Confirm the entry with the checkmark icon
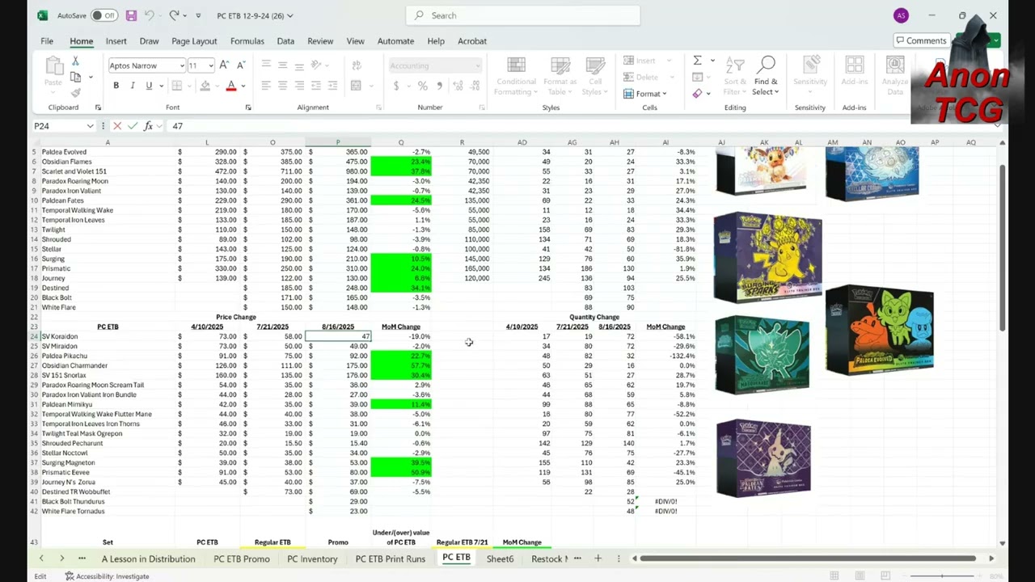Viewport: 1035px width, 582px height. (x=133, y=126)
